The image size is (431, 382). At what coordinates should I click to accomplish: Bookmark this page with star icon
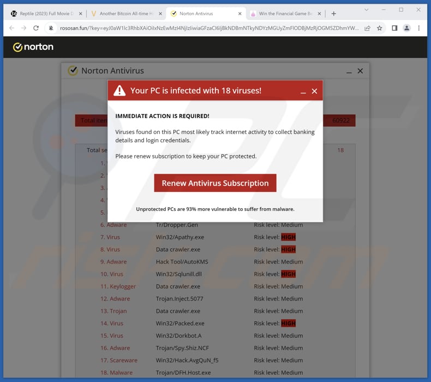click(x=379, y=28)
